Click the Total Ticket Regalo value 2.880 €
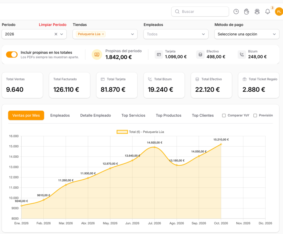 tap(254, 89)
